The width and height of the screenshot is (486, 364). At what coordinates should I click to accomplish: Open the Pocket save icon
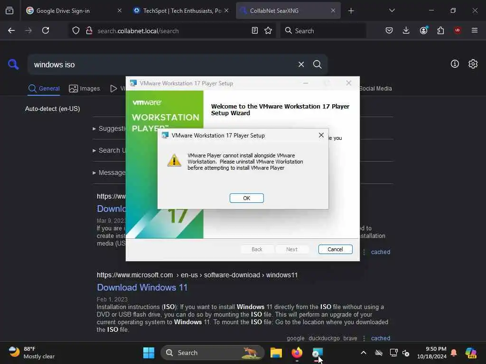[389, 30]
